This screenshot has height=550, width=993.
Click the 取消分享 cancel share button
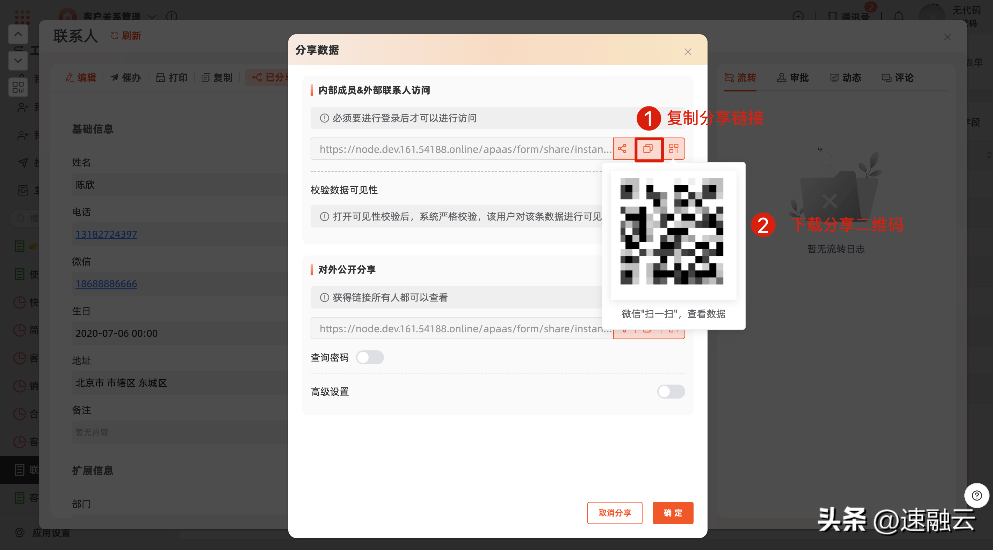pyautogui.click(x=615, y=513)
